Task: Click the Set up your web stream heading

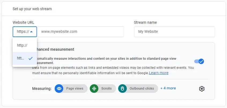Action: [32, 9]
